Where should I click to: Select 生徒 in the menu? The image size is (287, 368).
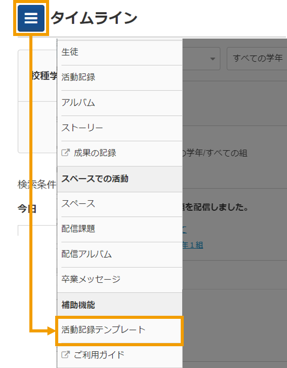pyautogui.click(x=120, y=52)
